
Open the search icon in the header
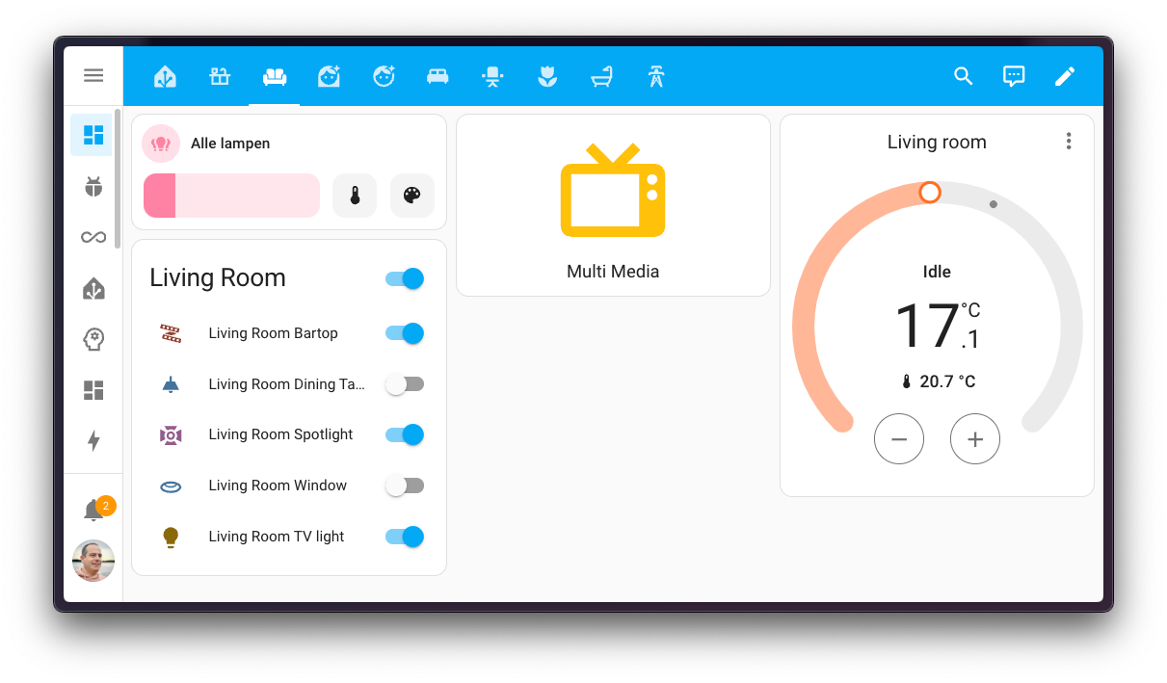963,76
